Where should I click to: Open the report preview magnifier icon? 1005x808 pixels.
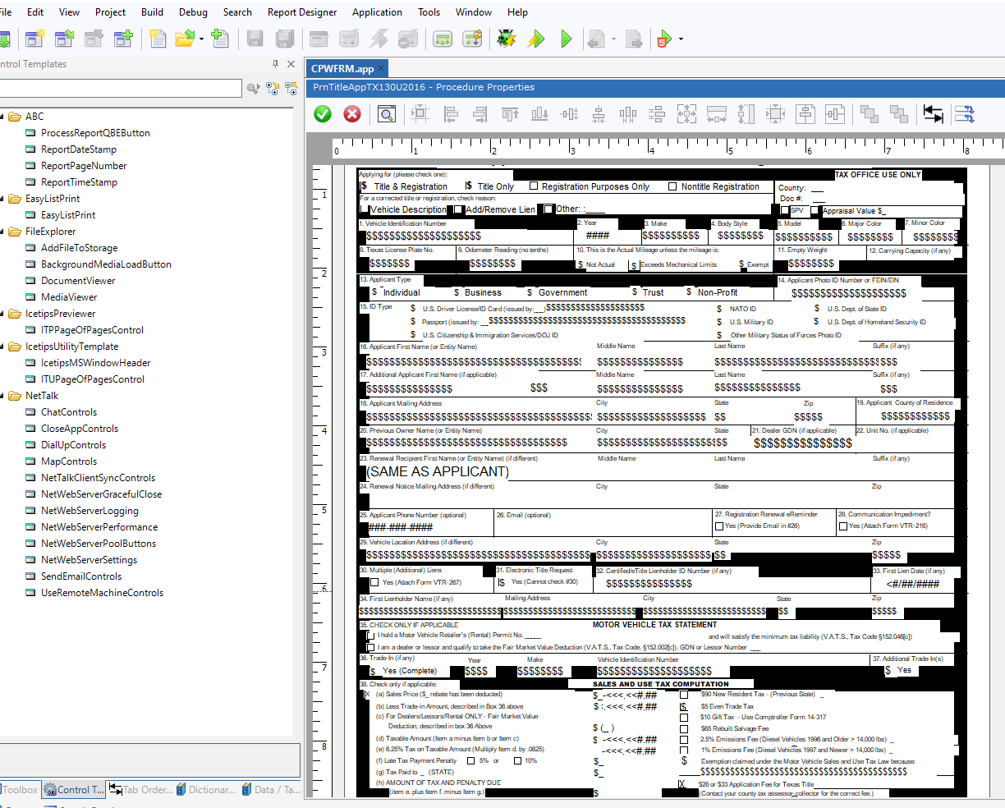tap(387, 114)
